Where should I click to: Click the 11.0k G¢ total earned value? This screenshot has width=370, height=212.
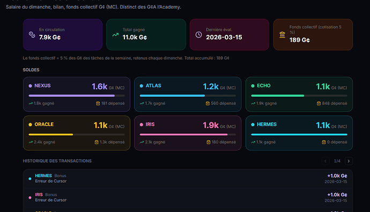point(135,37)
